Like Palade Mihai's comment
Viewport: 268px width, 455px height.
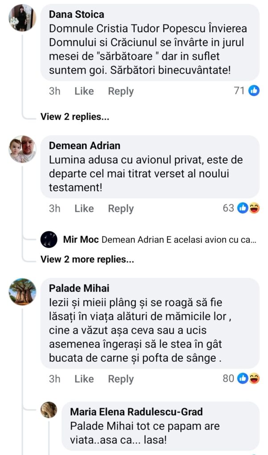coord(84,379)
